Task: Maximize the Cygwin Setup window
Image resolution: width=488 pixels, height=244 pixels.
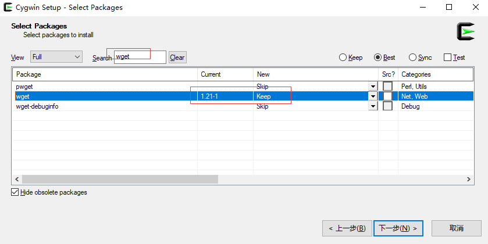Action: [449, 7]
